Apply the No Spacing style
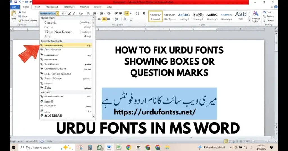The width and height of the screenshot is (288, 151). tap(170, 16)
